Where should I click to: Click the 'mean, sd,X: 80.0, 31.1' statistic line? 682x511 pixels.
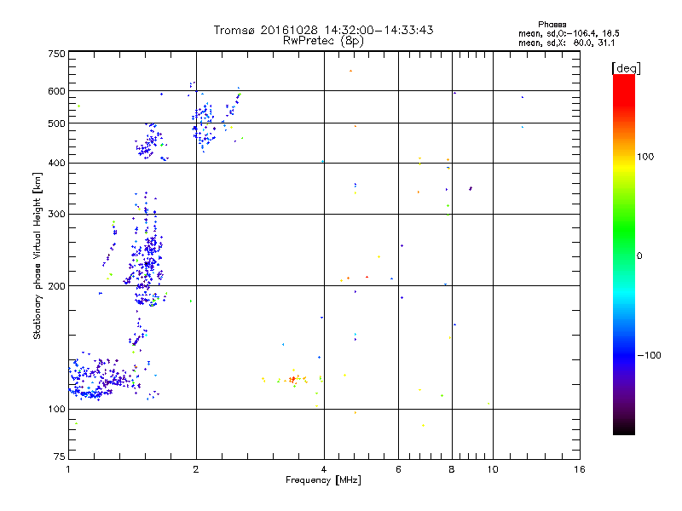click(566, 43)
